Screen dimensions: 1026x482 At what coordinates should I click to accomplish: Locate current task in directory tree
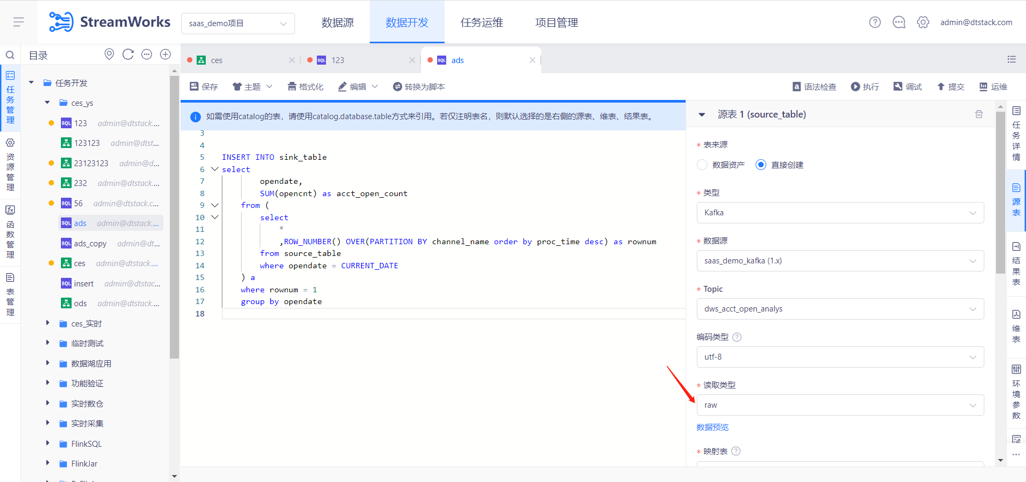[109, 54]
